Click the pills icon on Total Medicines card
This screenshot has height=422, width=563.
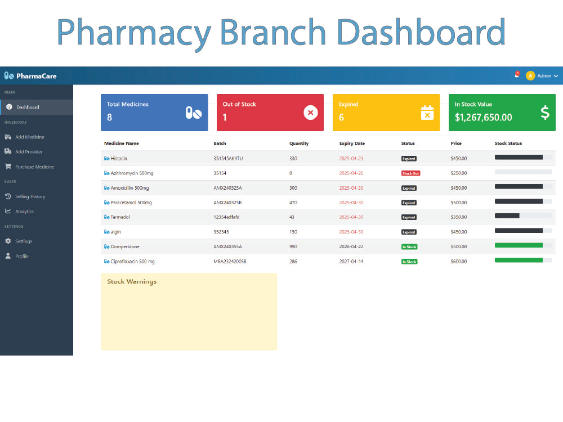pos(194,113)
